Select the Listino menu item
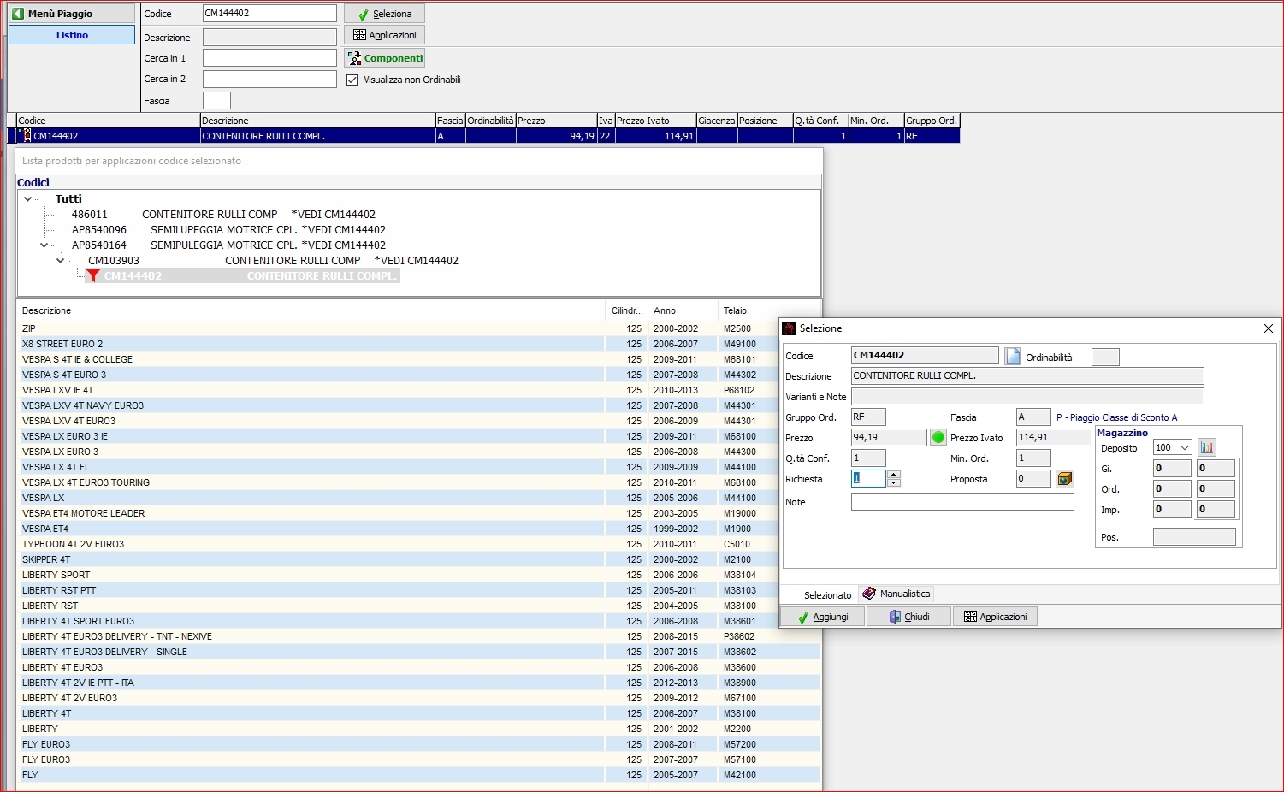 72,35
